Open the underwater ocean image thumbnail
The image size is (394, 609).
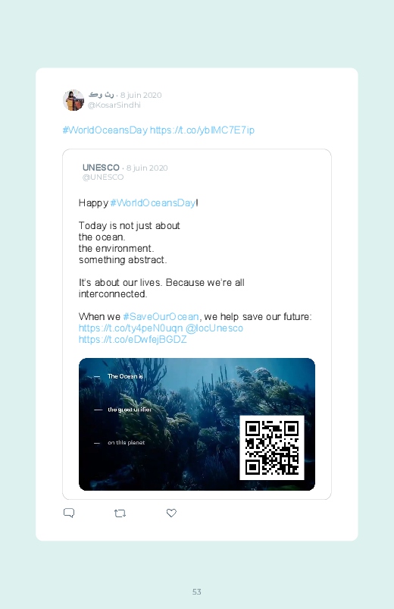pyautogui.click(x=197, y=424)
